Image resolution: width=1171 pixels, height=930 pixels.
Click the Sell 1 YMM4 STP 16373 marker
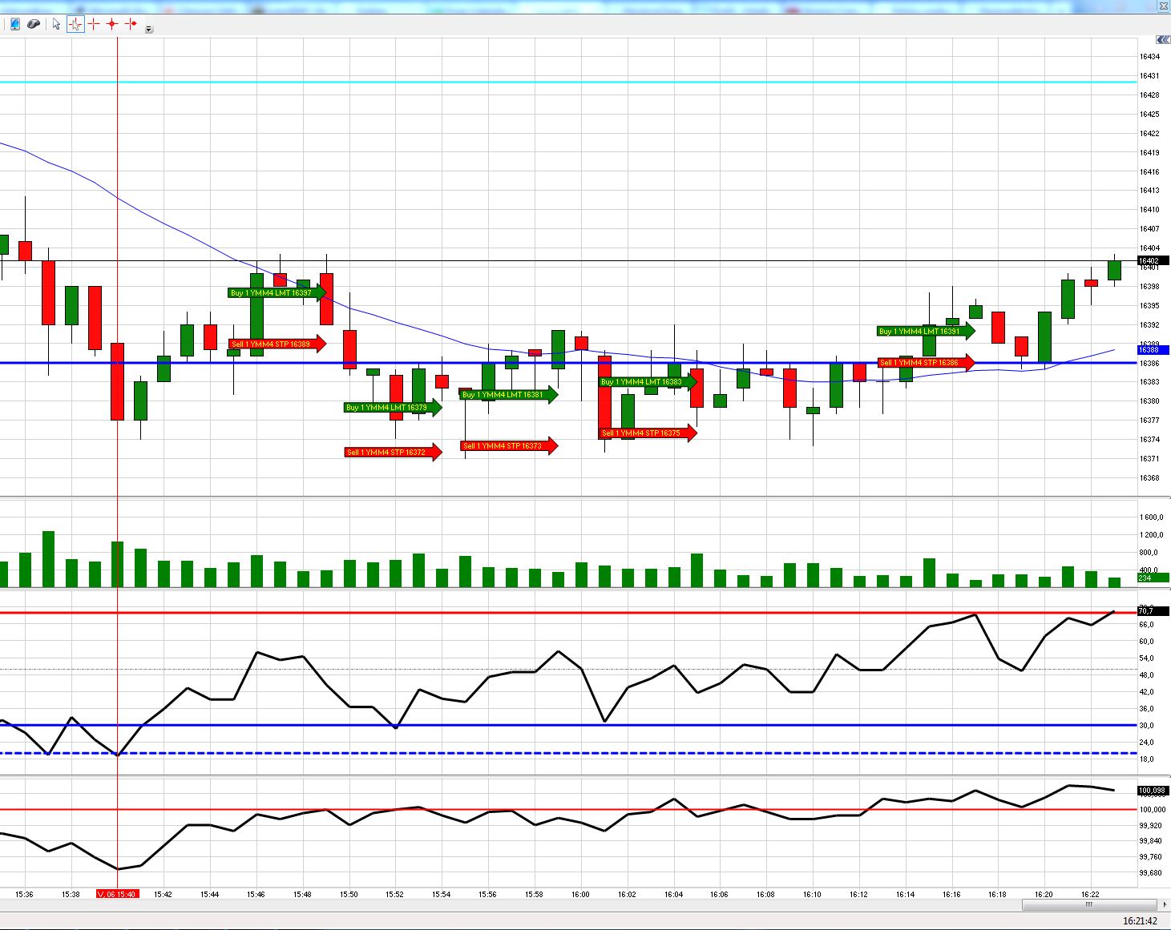tap(509, 446)
